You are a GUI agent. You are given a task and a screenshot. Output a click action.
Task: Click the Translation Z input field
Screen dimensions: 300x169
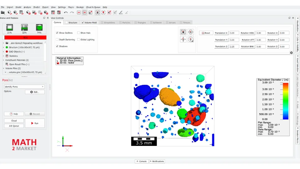pyautogui.click(x=234, y=47)
